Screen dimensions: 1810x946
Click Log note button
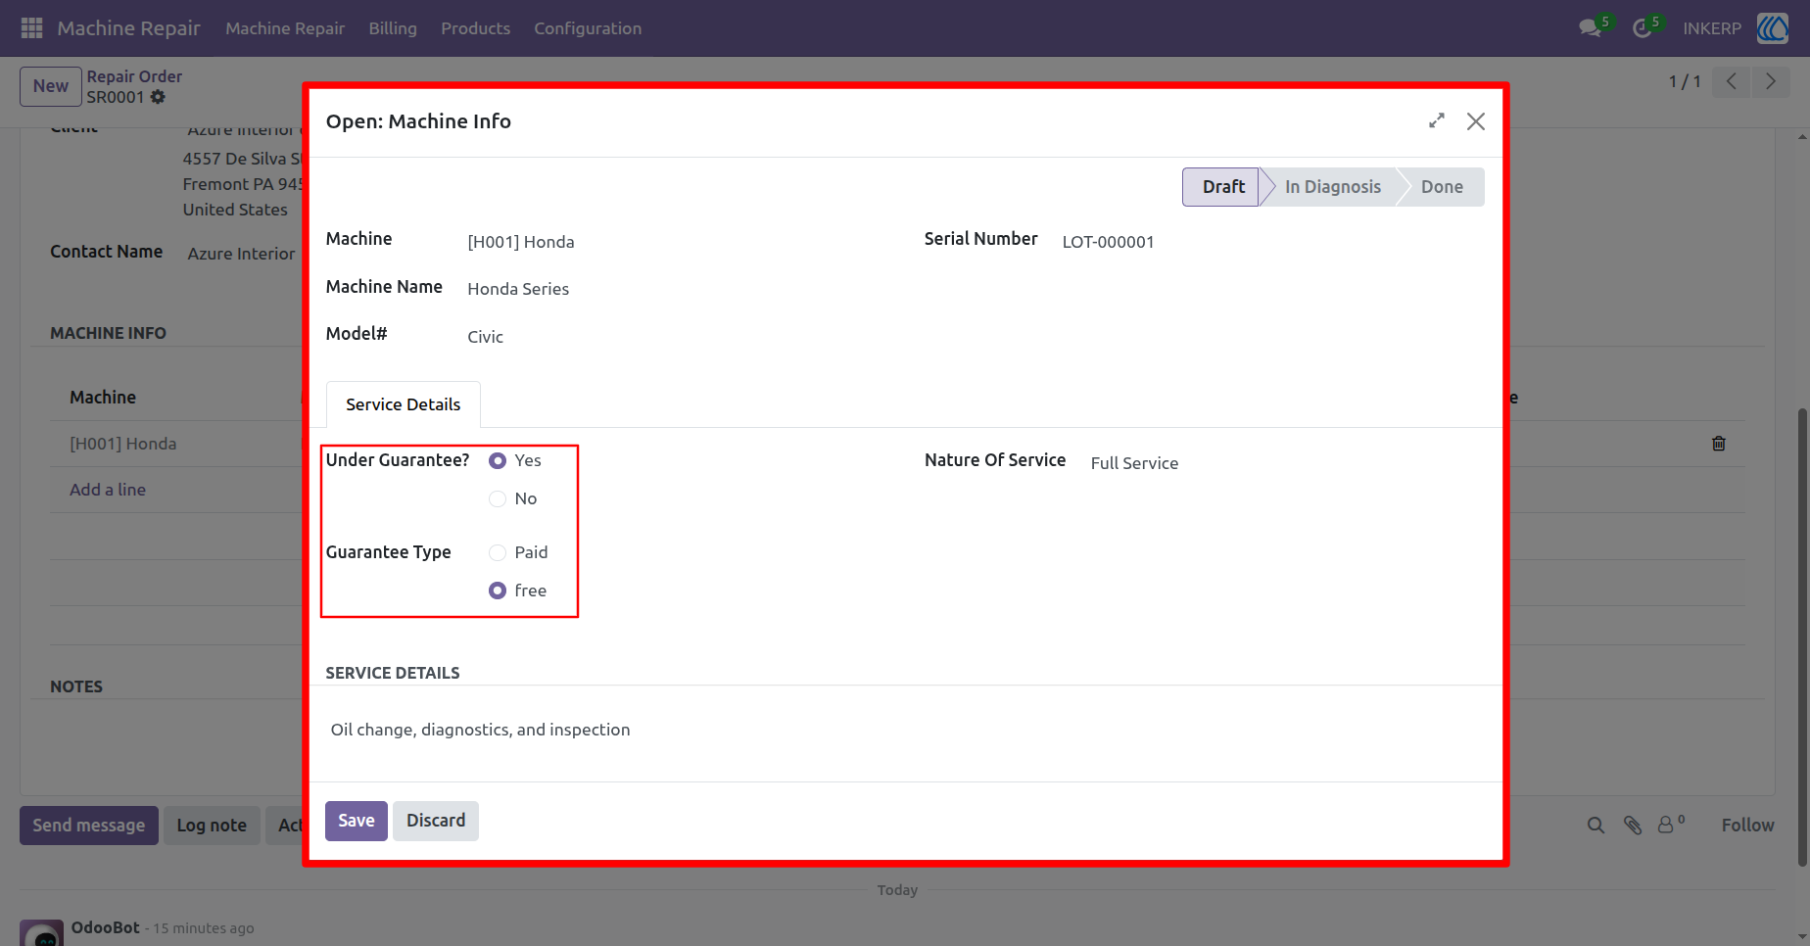pyautogui.click(x=212, y=826)
